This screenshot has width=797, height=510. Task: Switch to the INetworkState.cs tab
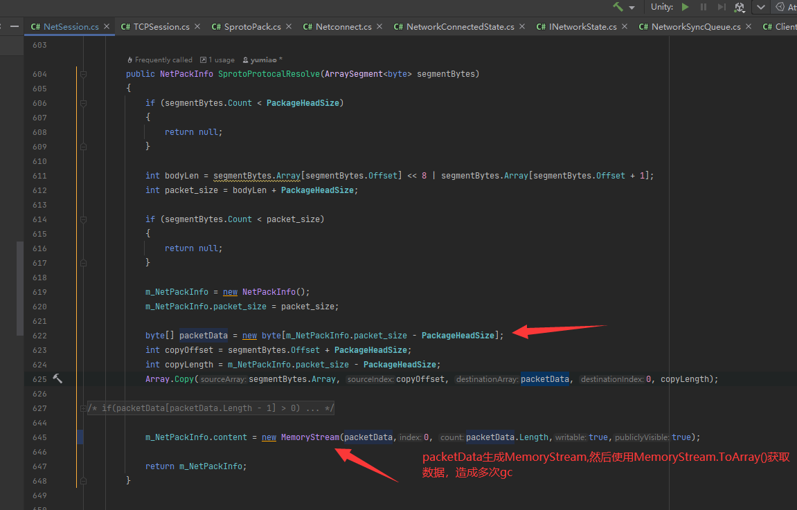pyautogui.click(x=582, y=26)
